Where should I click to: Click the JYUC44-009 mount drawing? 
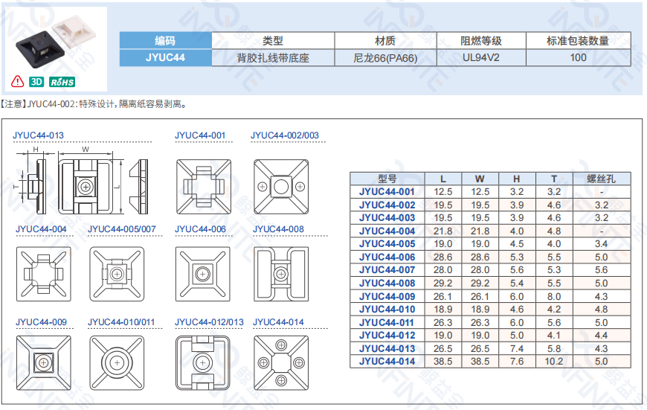pos(43,363)
